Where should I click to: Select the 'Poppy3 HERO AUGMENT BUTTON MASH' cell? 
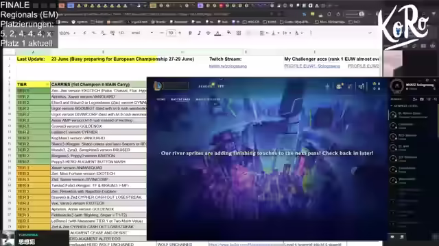(99, 162)
